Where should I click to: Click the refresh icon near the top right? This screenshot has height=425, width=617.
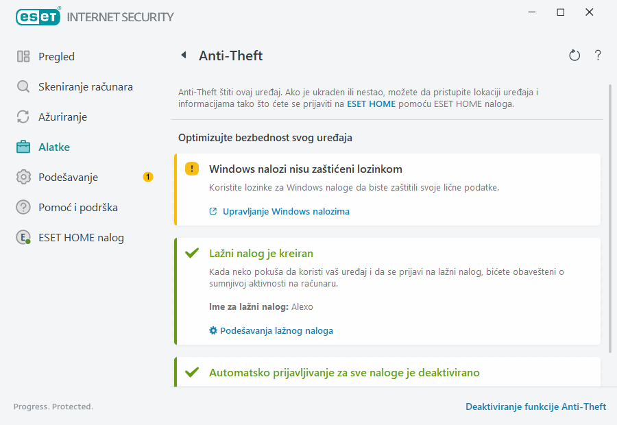(574, 56)
